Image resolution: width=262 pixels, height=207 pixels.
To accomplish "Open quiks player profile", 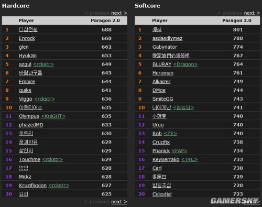I will click(25, 90).
